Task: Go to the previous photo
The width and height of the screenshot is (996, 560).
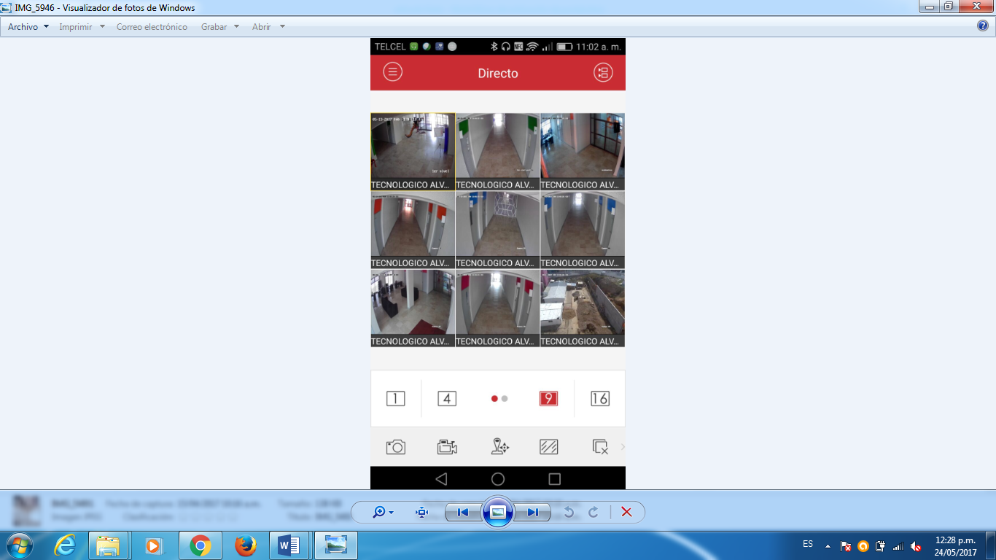Action: (463, 513)
